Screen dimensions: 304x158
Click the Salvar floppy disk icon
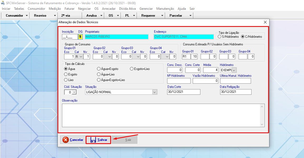point(93,140)
